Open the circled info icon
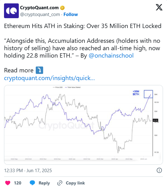167x186 pixels. point(159,170)
